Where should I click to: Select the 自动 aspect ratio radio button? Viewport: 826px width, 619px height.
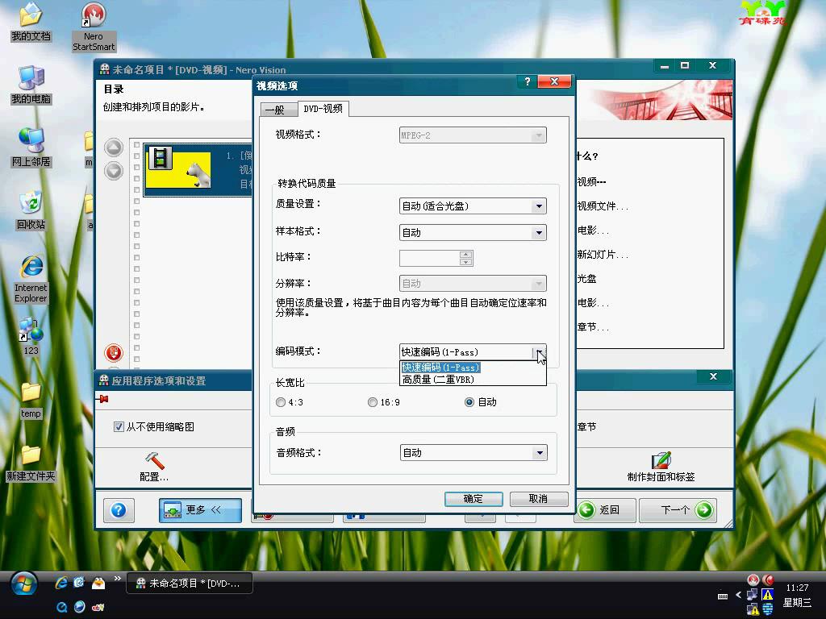(x=469, y=403)
